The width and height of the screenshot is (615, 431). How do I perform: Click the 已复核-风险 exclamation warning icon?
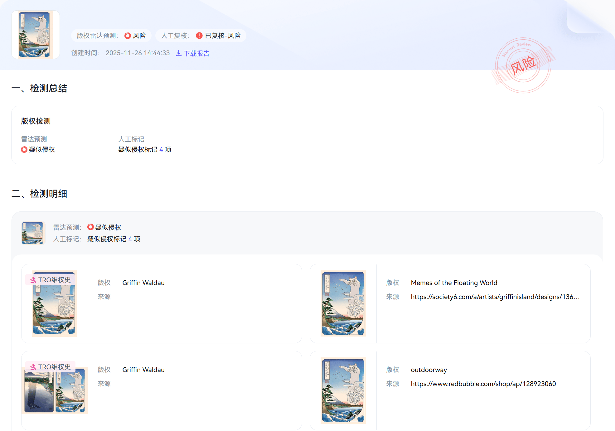pos(199,36)
